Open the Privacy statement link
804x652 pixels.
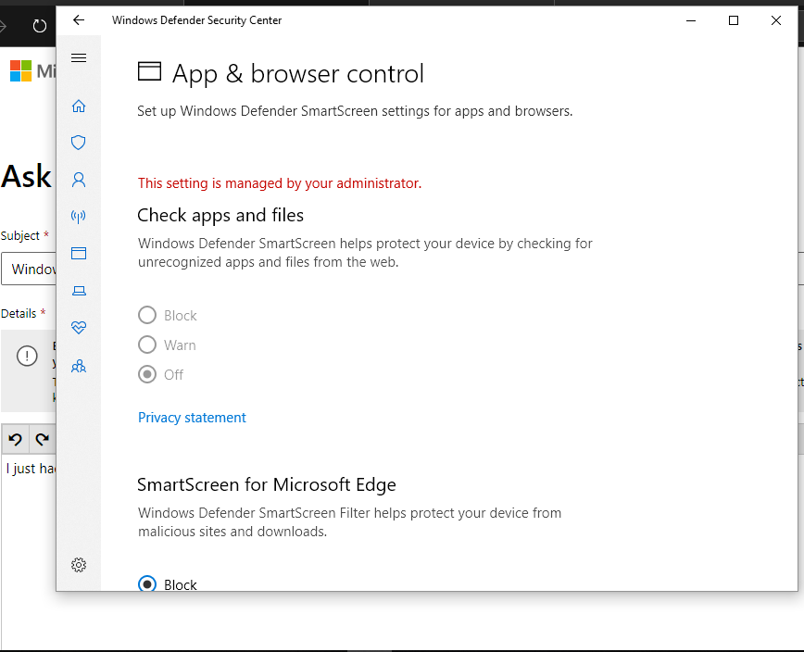click(192, 418)
